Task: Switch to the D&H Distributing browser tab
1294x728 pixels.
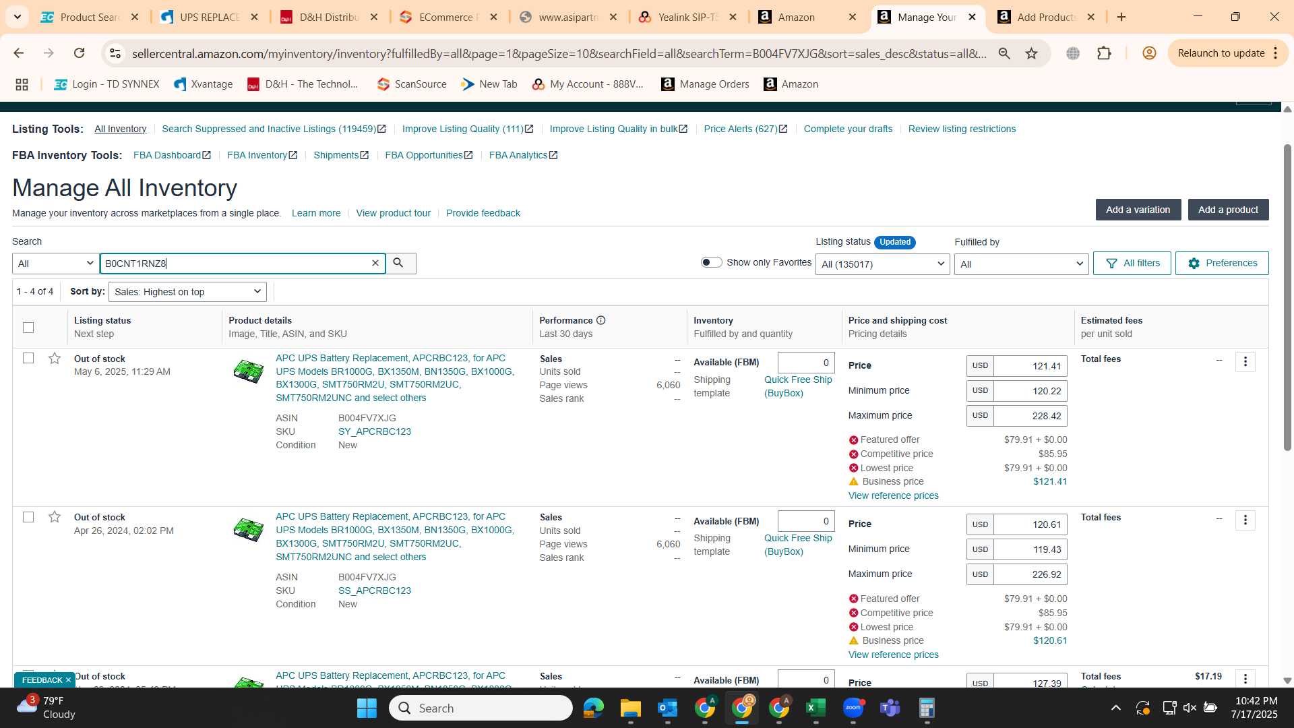Action: [x=329, y=17]
